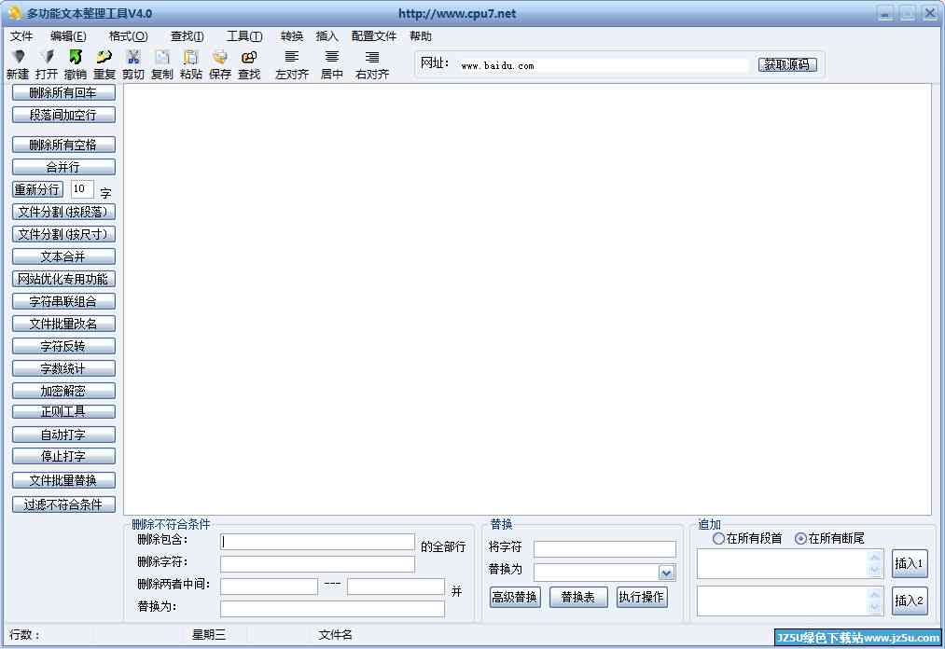The height and width of the screenshot is (649, 945).
Task: Open the 编辑(E) menu
Action: (x=68, y=36)
